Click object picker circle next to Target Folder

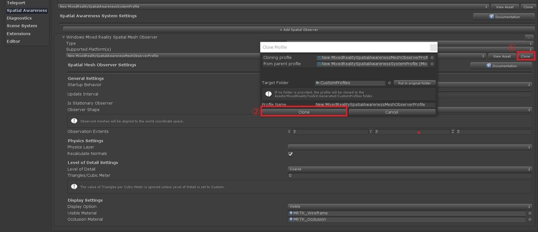389,83
